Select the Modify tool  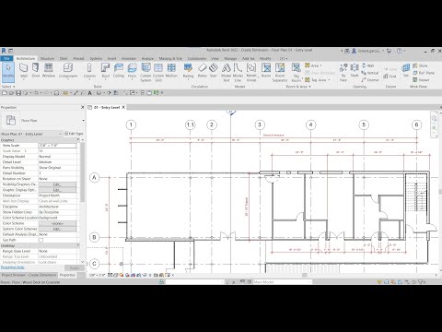8,72
